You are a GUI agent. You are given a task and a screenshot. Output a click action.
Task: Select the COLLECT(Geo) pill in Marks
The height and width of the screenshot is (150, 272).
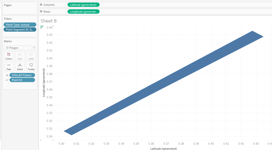22,75
